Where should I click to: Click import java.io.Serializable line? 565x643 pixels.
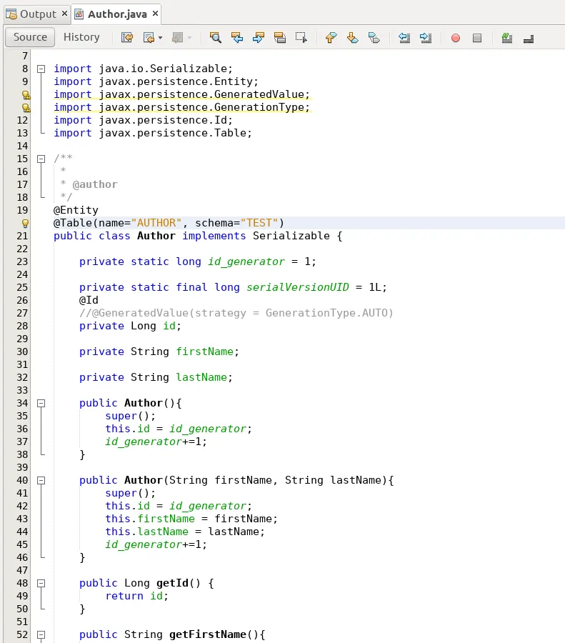pyautogui.click(x=143, y=69)
